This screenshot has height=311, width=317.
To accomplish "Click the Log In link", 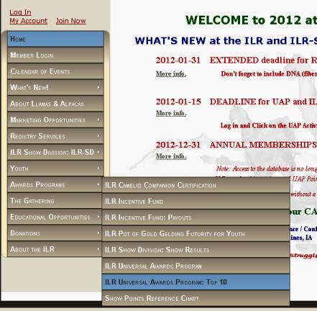I will [x=20, y=12].
